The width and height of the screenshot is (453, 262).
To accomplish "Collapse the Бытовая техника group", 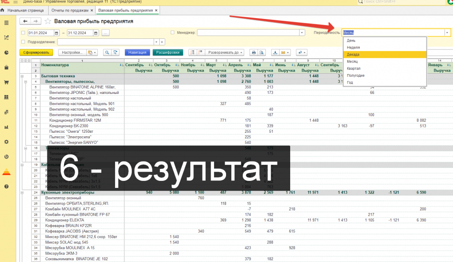I will (22, 76).
